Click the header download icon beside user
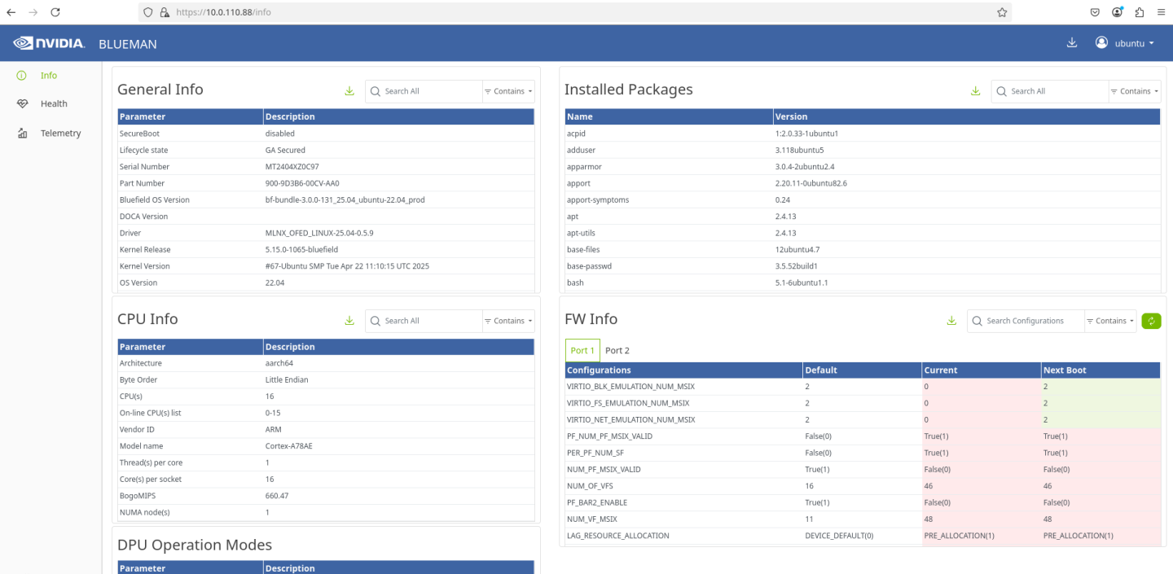The width and height of the screenshot is (1173, 574). [1072, 43]
